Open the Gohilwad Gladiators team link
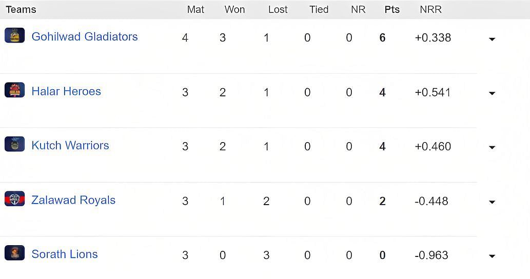This screenshot has height=279, width=530. 85,36
